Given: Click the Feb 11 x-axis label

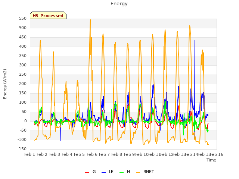Looking at the screenshot, I should (154, 154).
